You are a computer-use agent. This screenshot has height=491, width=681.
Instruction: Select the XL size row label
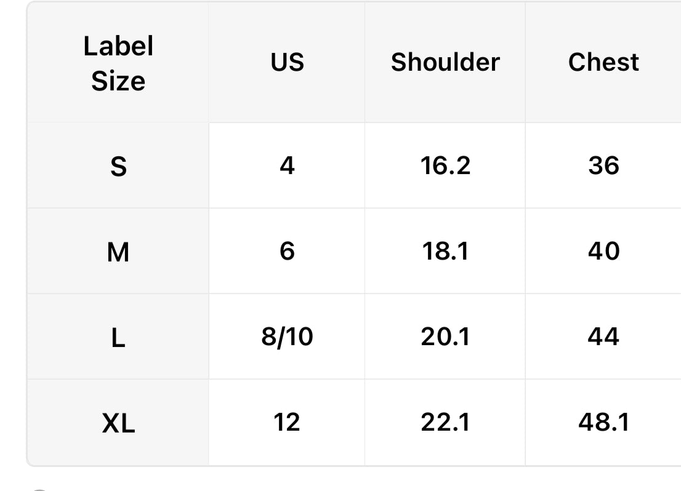coord(118,423)
